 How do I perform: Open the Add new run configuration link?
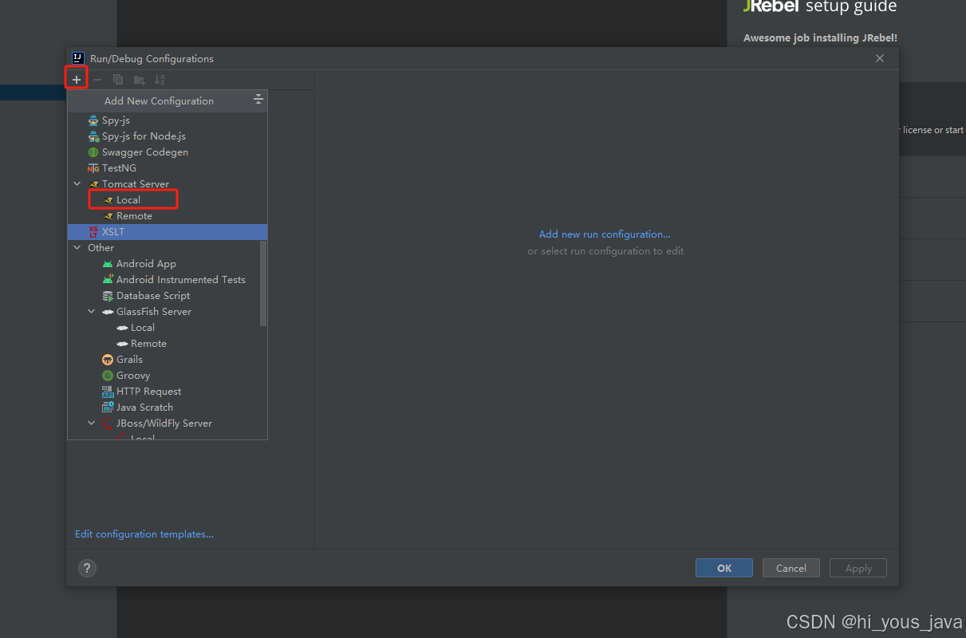pos(605,234)
